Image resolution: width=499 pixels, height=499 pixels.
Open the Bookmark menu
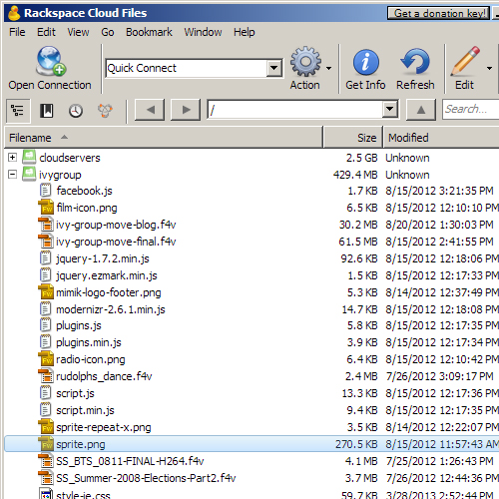coord(149,32)
